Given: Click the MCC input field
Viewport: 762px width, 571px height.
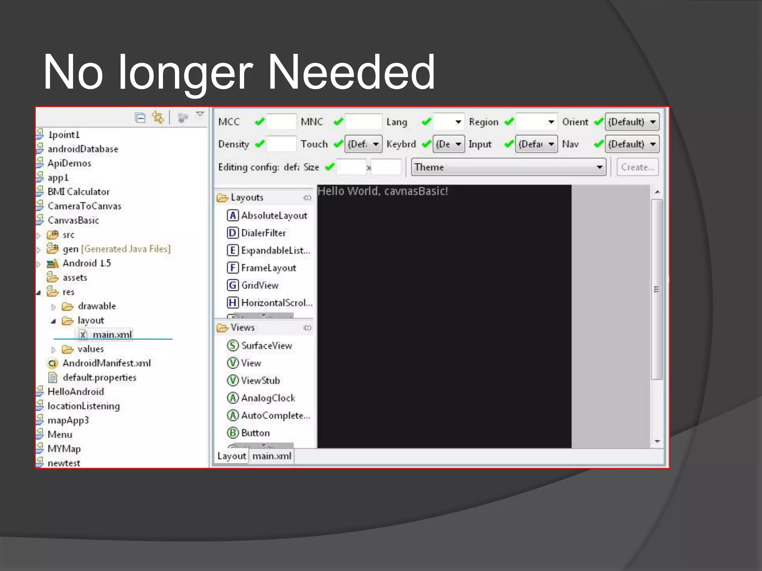Looking at the screenshot, I should (x=281, y=122).
